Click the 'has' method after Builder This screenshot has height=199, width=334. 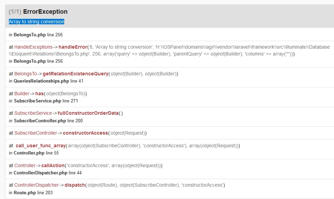40,94
